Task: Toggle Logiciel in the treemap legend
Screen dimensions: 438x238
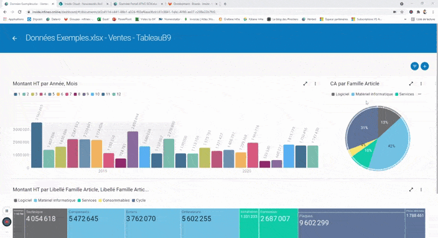Action: (x=23, y=200)
